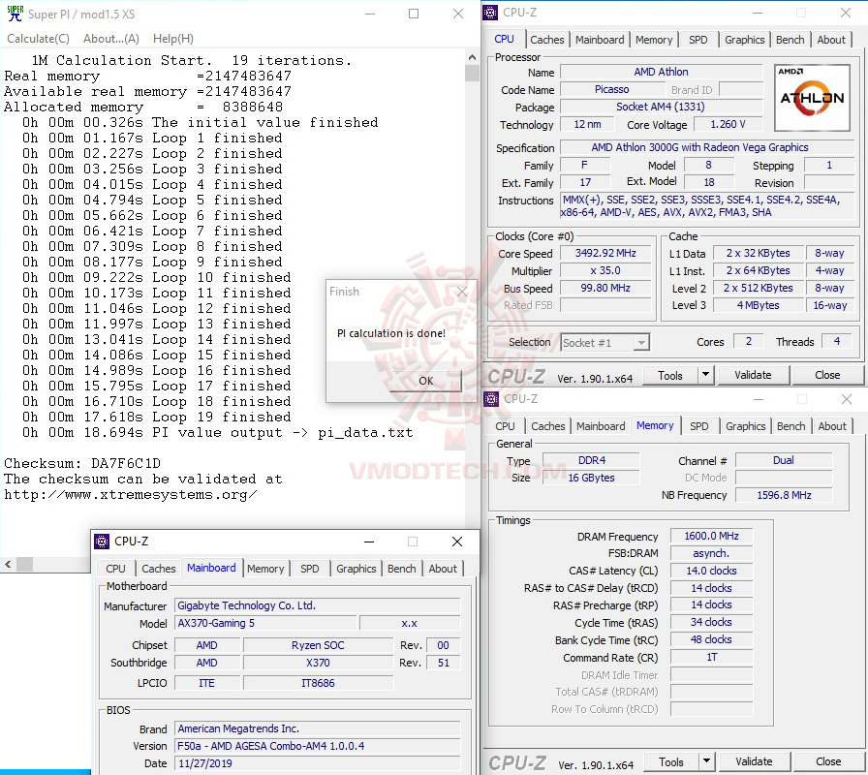
Task: Switch to Mainboard tab in top CPU-Z window
Action: pos(600,40)
